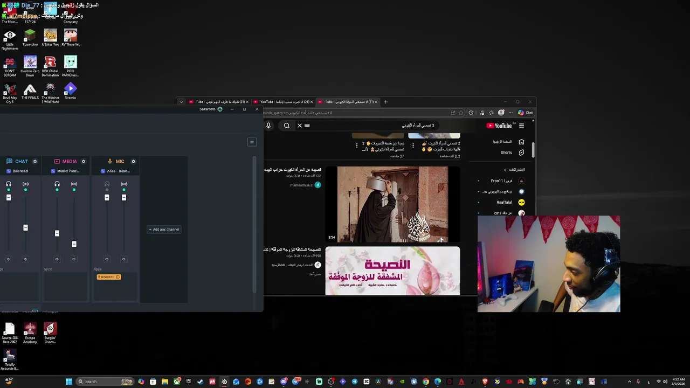The image size is (690, 388).
Task: Open Copilot Chat in browser toolbar
Action: (x=525, y=113)
